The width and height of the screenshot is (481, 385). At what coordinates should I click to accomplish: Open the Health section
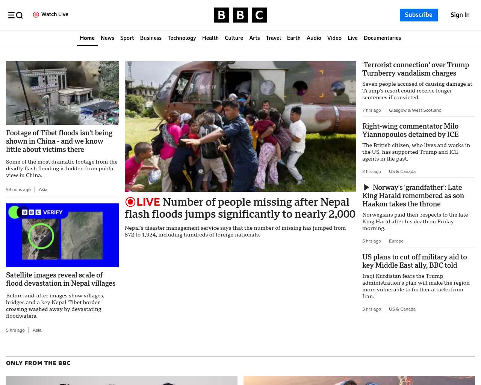pos(210,38)
